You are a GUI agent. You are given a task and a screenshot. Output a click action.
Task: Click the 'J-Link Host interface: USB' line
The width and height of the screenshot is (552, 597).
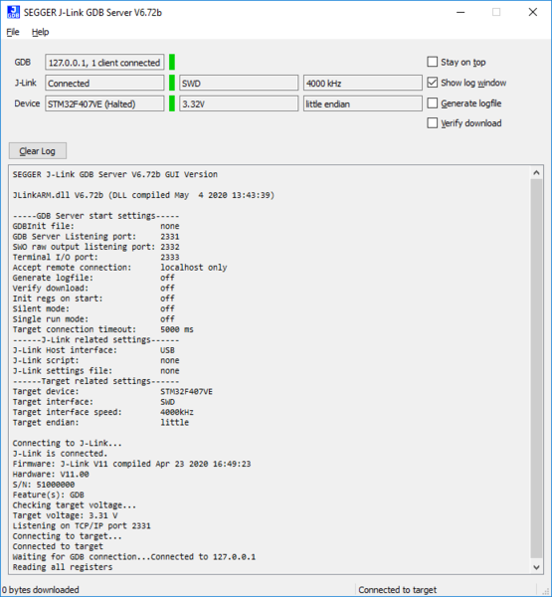[93, 350]
